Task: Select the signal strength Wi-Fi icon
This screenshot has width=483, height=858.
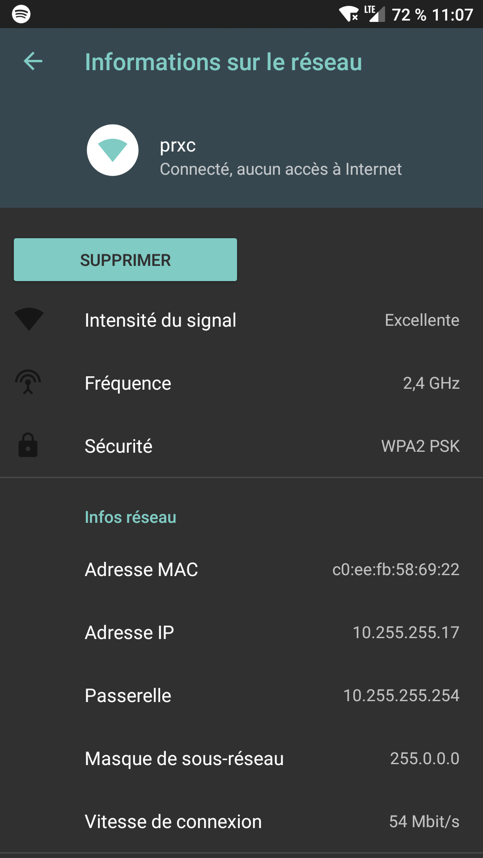Action: point(29,320)
